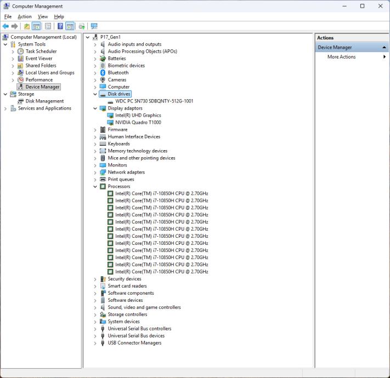Select Disk Management under Storage

point(44,101)
